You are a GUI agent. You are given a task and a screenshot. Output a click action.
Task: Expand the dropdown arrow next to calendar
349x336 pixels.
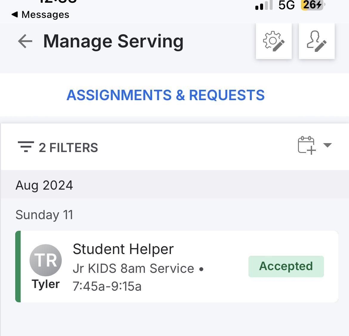click(328, 145)
